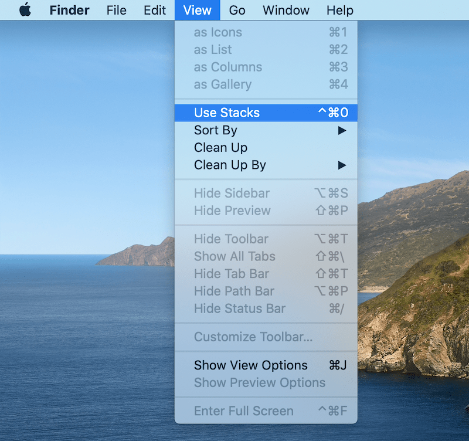The width and height of the screenshot is (469, 441).
Task: Close the open View menu
Action: [198, 10]
